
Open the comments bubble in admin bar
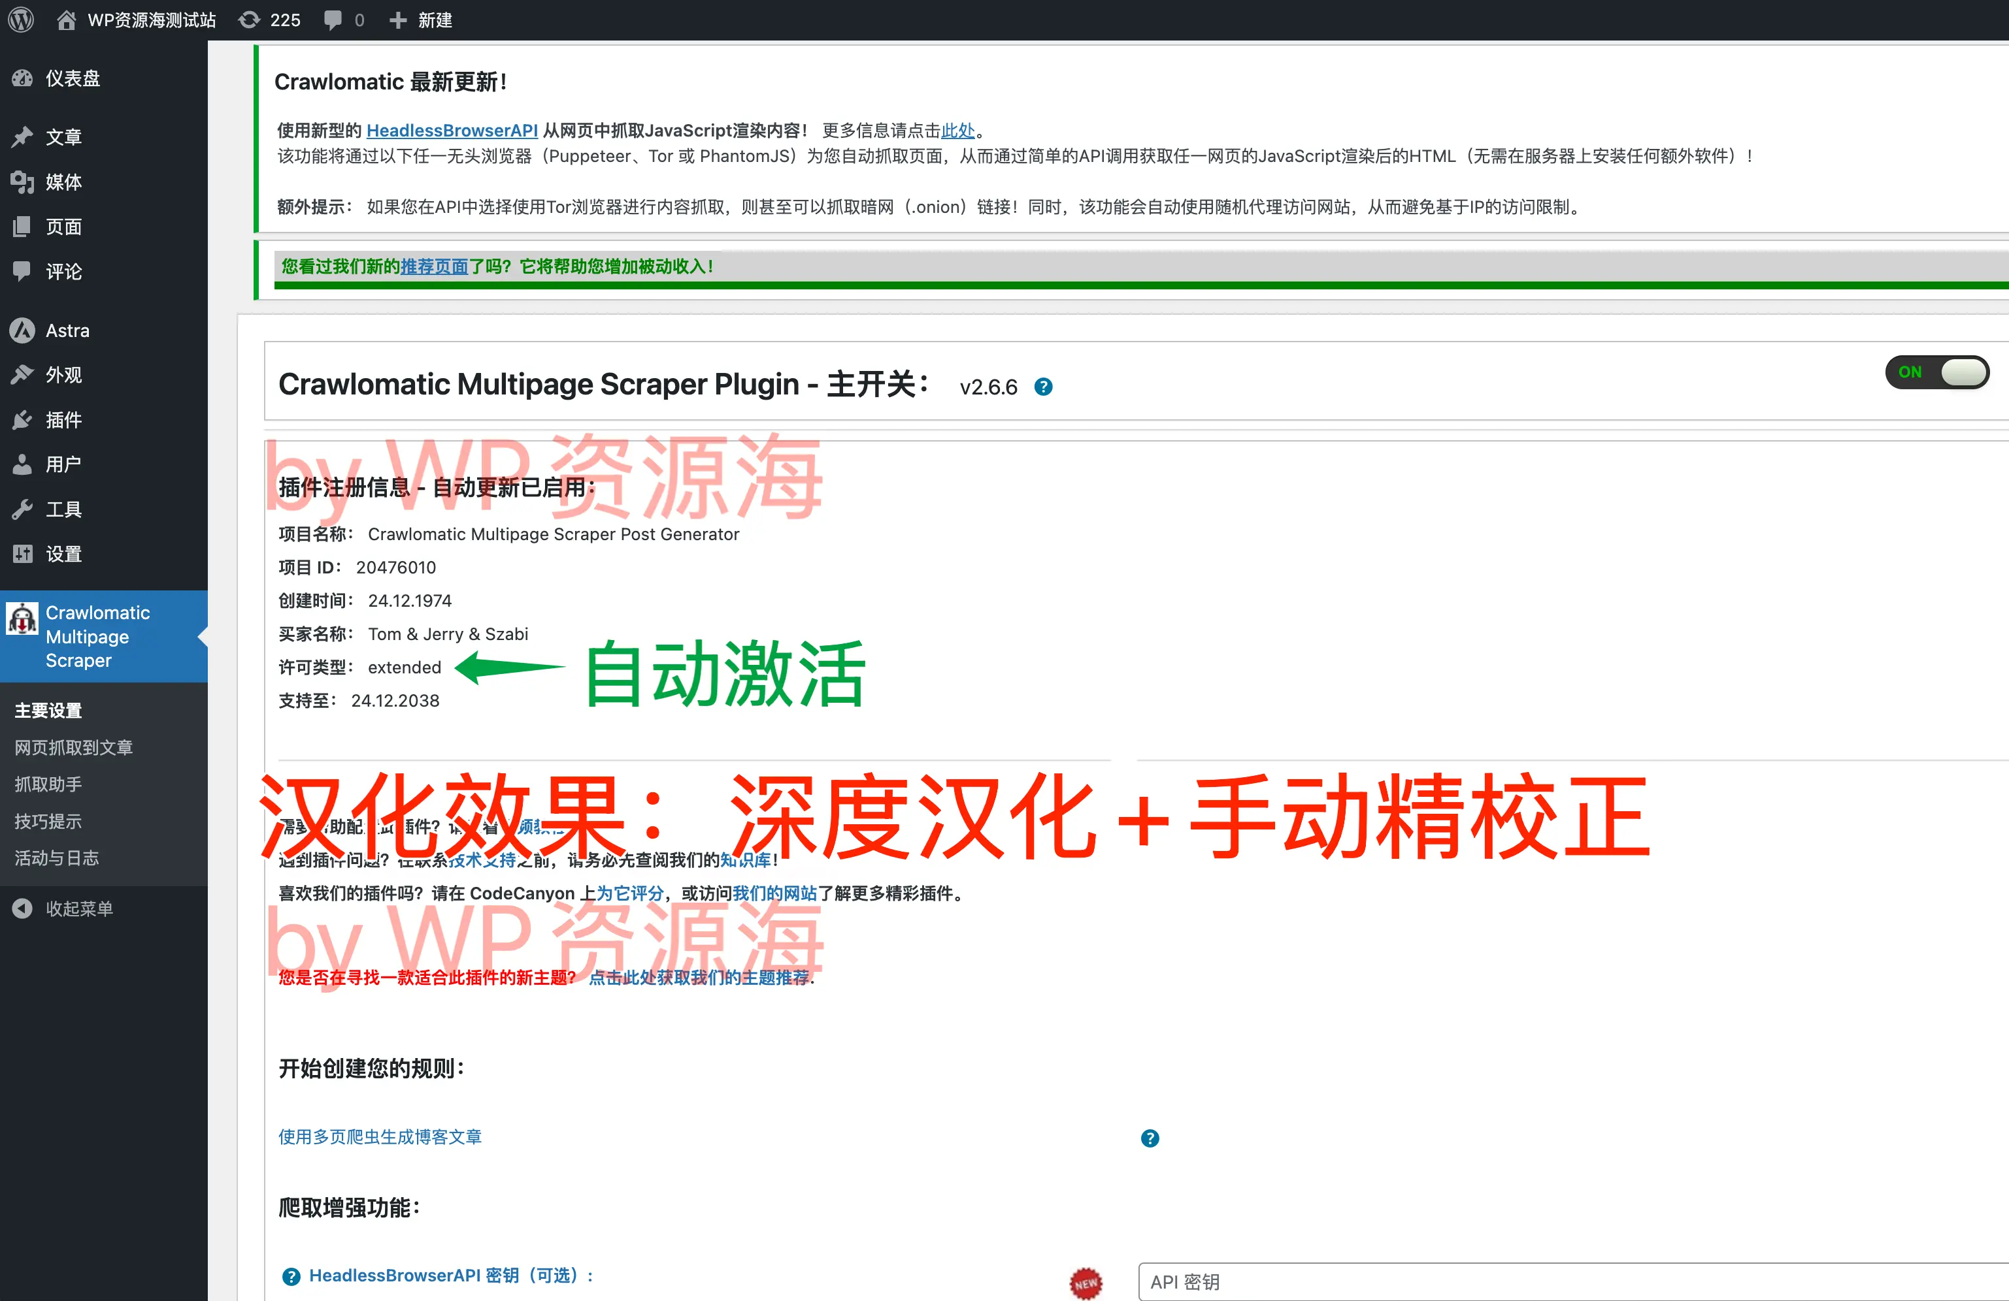(333, 20)
